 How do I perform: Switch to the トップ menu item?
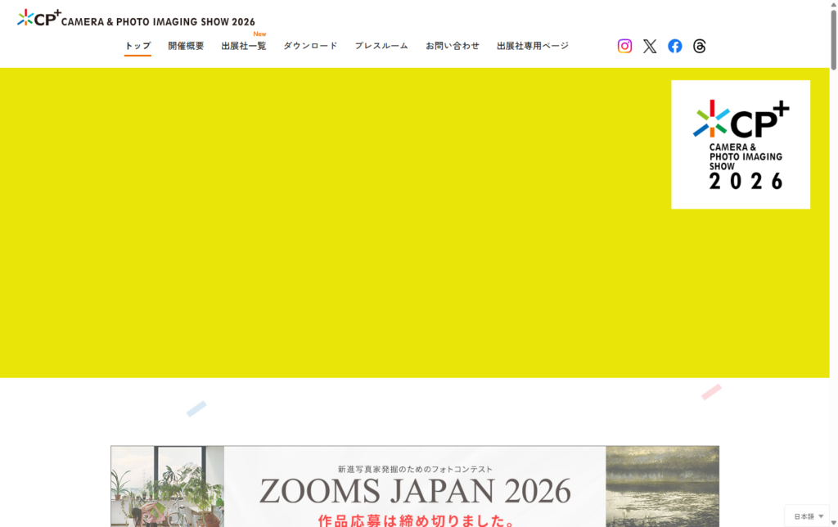click(x=137, y=47)
